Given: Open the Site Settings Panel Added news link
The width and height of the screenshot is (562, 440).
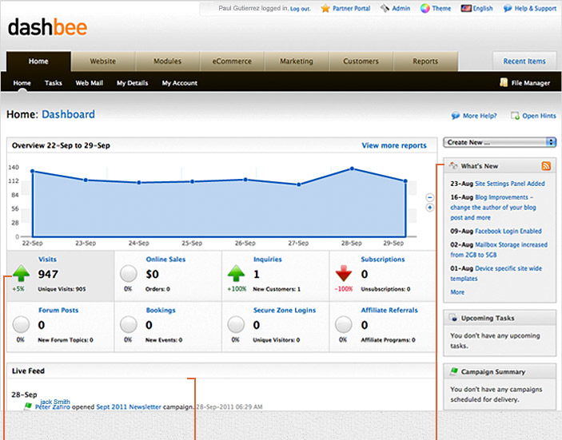Looking at the screenshot, I should [x=510, y=184].
